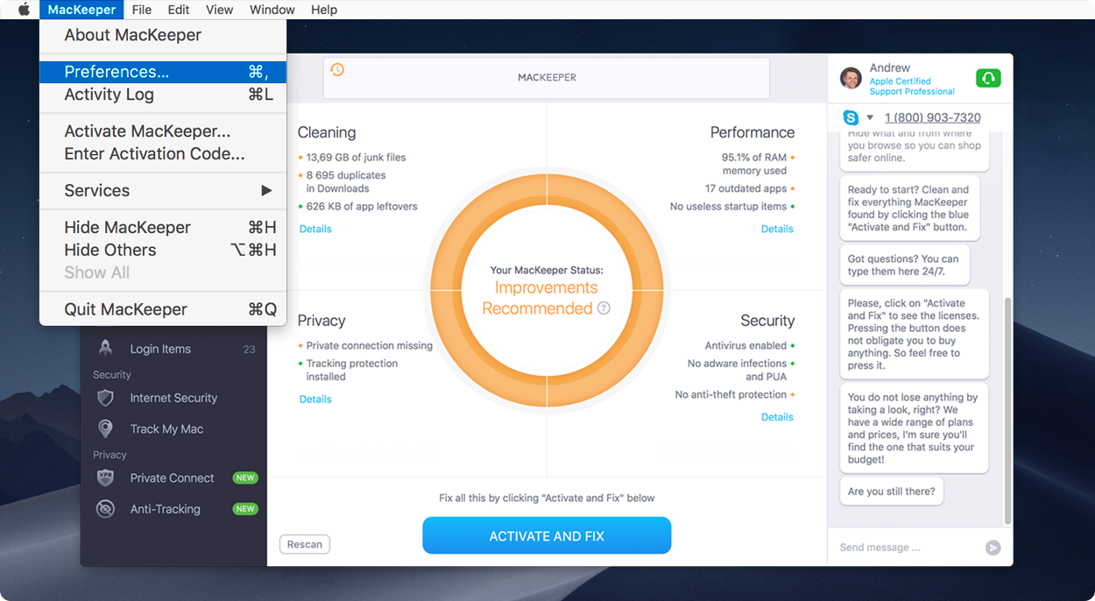This screenshot has width=1095, height=601.
Task: Select Hide MacKeeper menu entry
Action: tap(163, 227)
